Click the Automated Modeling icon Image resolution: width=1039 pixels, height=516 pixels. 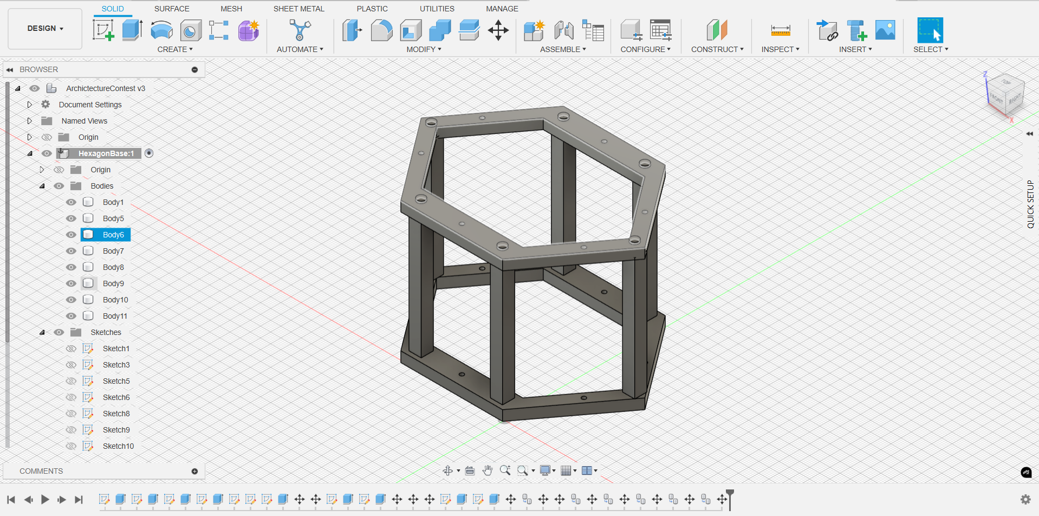(300, 30)
